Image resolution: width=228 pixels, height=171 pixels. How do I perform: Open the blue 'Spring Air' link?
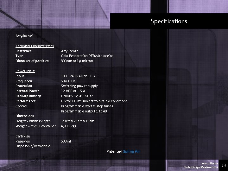tap(131, 151)
